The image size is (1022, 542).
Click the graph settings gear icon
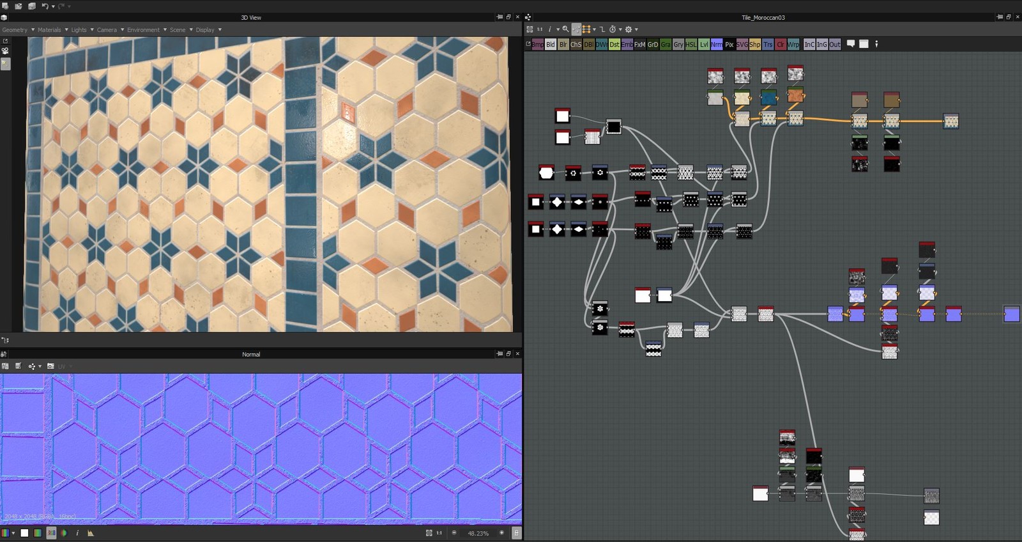point(629,29)
